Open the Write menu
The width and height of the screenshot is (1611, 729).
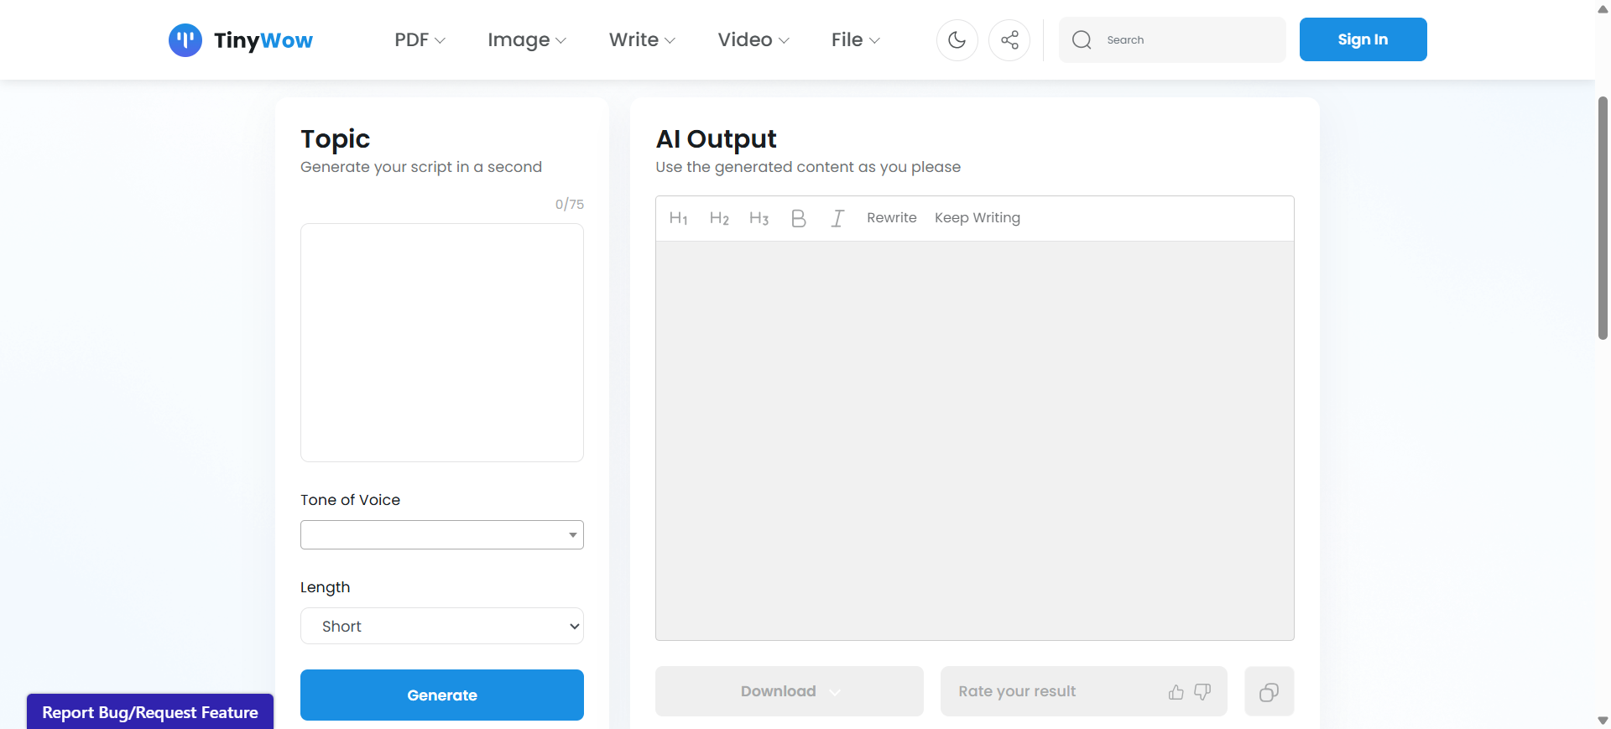[642, 39]
